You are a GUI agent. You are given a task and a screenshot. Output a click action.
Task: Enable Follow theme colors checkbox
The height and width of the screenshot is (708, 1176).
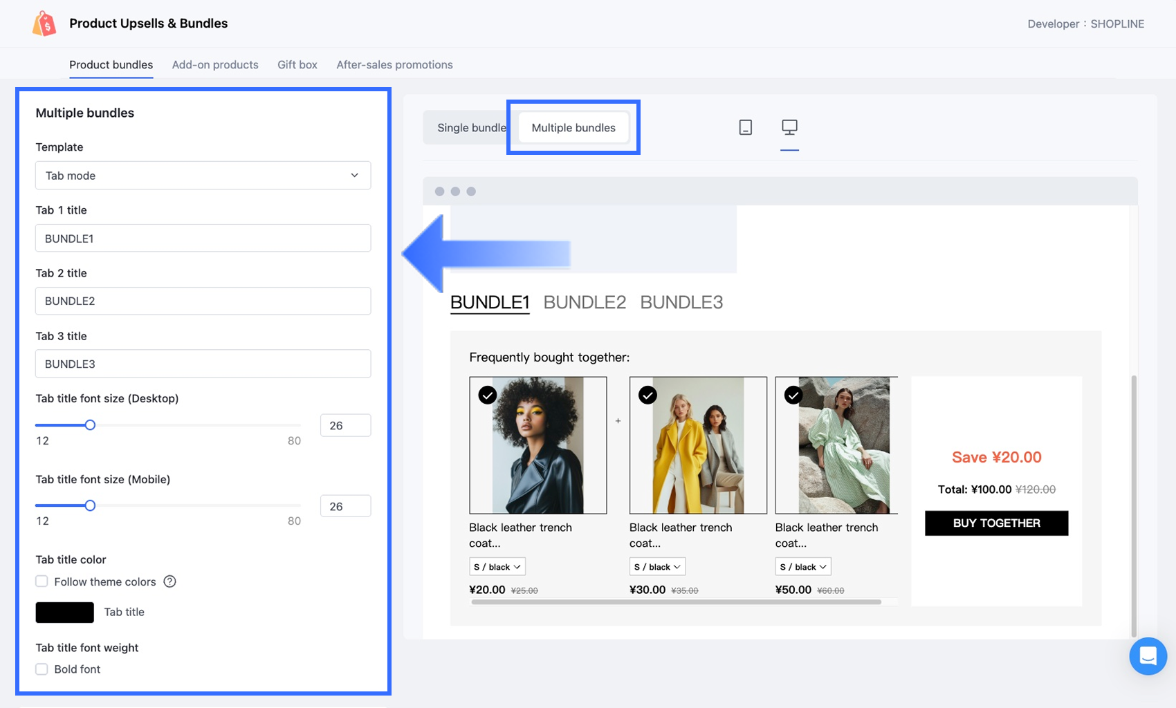point(42,581)
